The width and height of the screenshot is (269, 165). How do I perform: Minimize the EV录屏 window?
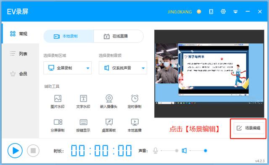248,11
